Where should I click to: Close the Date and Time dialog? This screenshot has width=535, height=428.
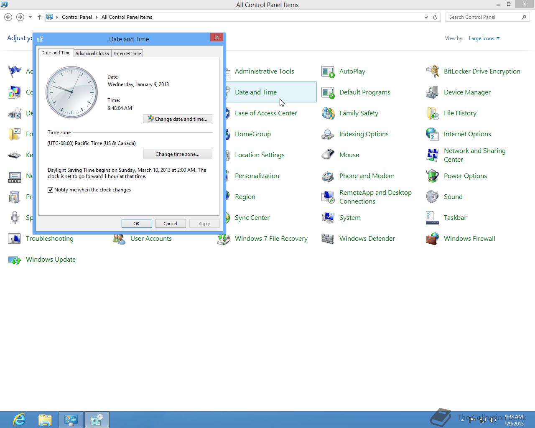pyautogui.click(x=217, y=37)
